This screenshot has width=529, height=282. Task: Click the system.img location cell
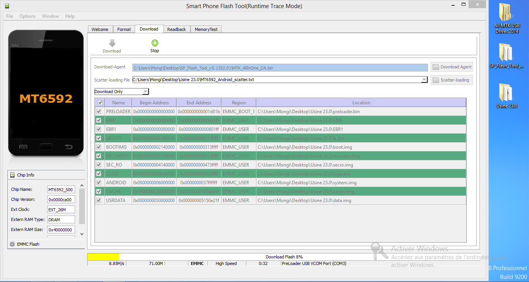click(x=361, y=183)
